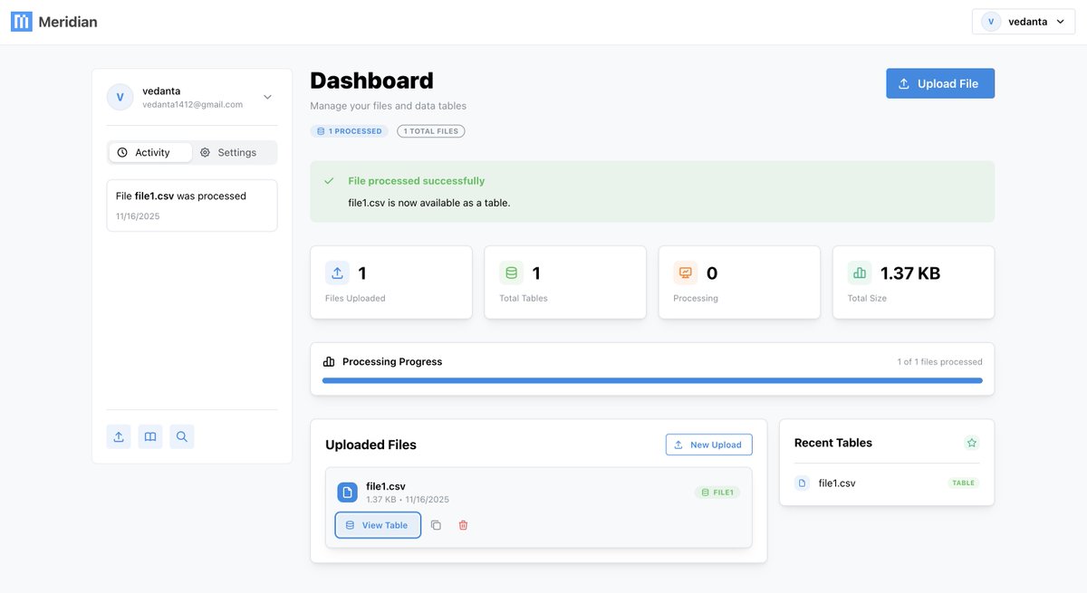1087x593 pixels.
Task: Click the sidebar upload icon button
Action: [119, 437]
